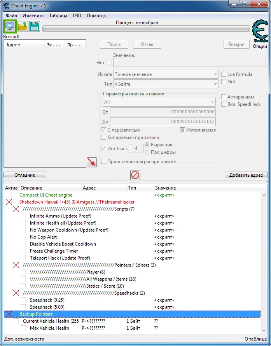The width and height of the screenshot is (271, 346).
Task: Collapse the Shakedown Hawaii group checkbox
Action: 9,202
